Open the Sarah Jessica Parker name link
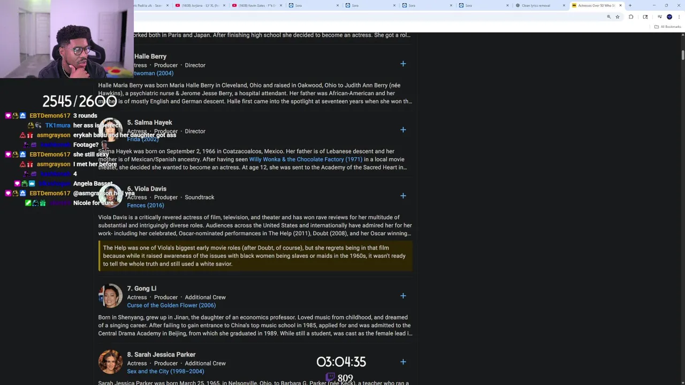This screenshot has height=385, width=685. coord(161,355)
